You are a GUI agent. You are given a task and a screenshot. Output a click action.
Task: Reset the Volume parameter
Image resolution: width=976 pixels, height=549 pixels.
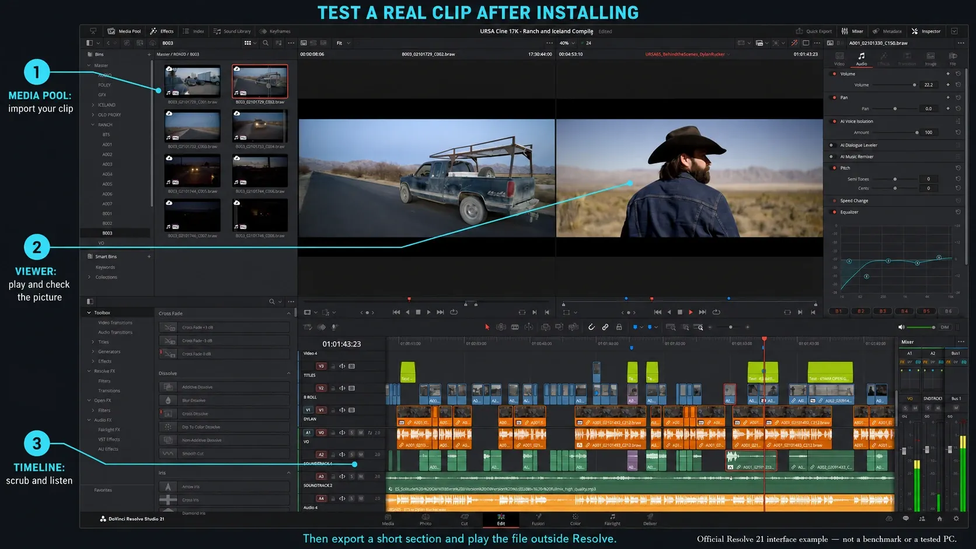pyautogui.click(x=958, y=85)
